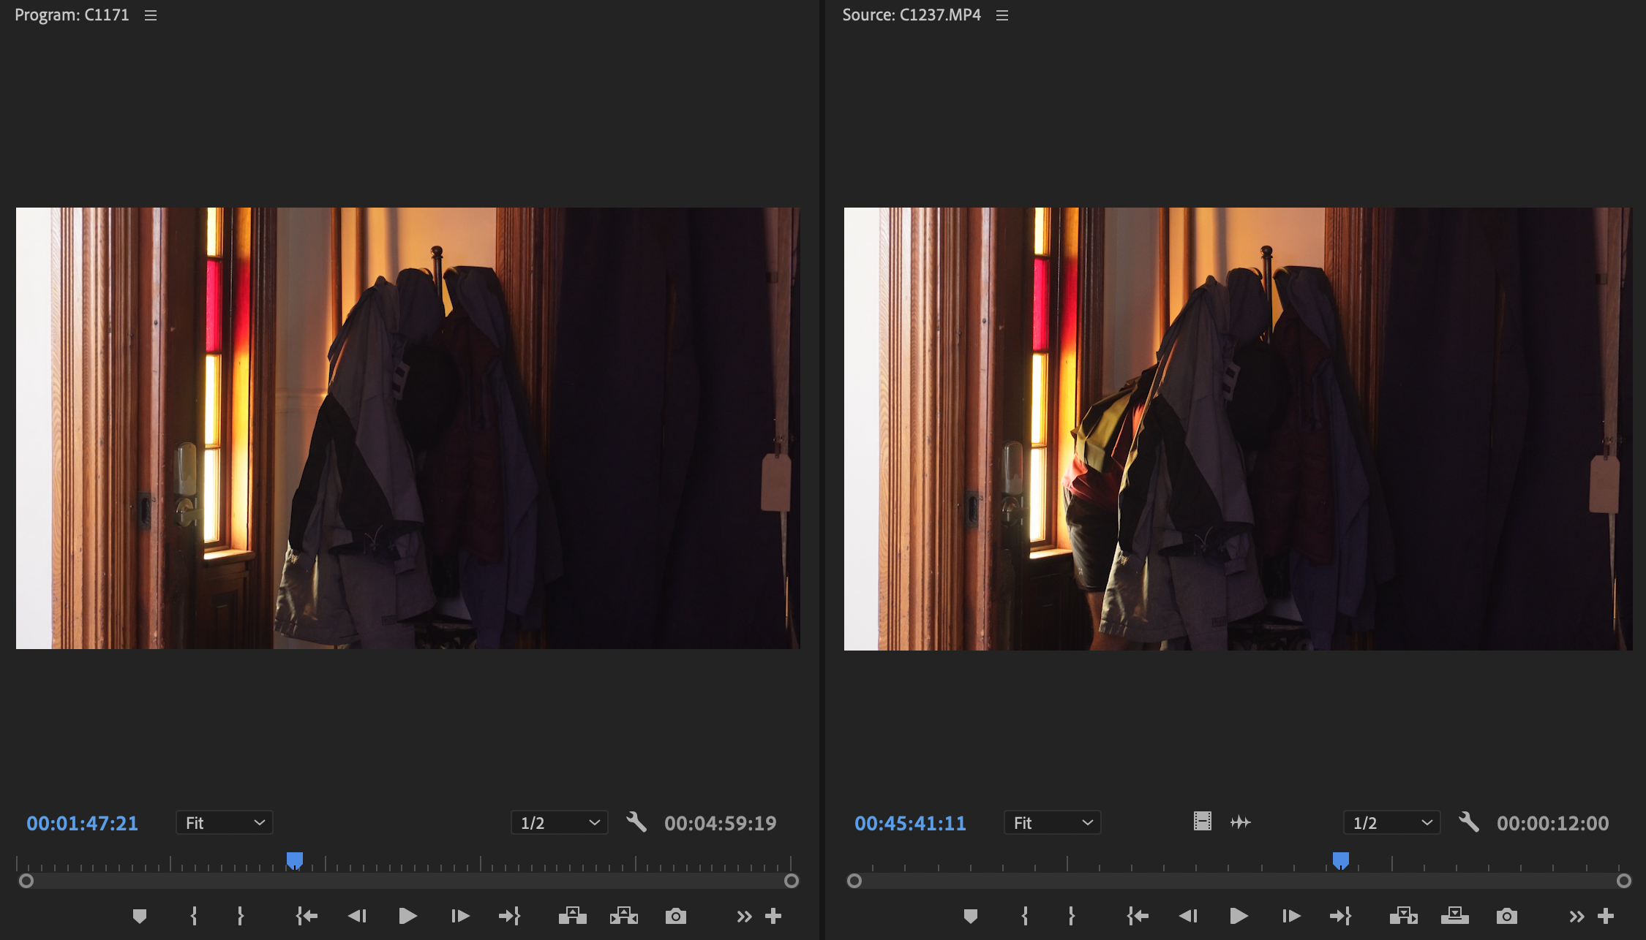The image size is (1646, 940).
Task: Open Source monitor button editor plus
Action: 1606,916
